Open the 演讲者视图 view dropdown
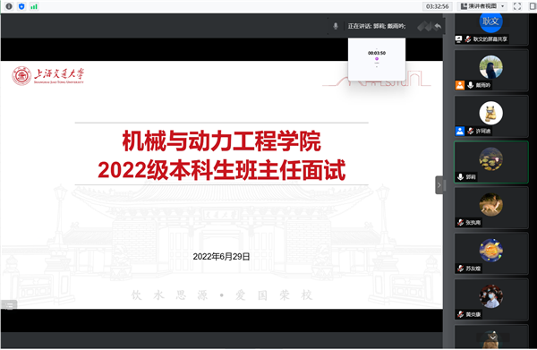Image resolution: width=537 pixels, height=350 pixels. pos(482,6)
